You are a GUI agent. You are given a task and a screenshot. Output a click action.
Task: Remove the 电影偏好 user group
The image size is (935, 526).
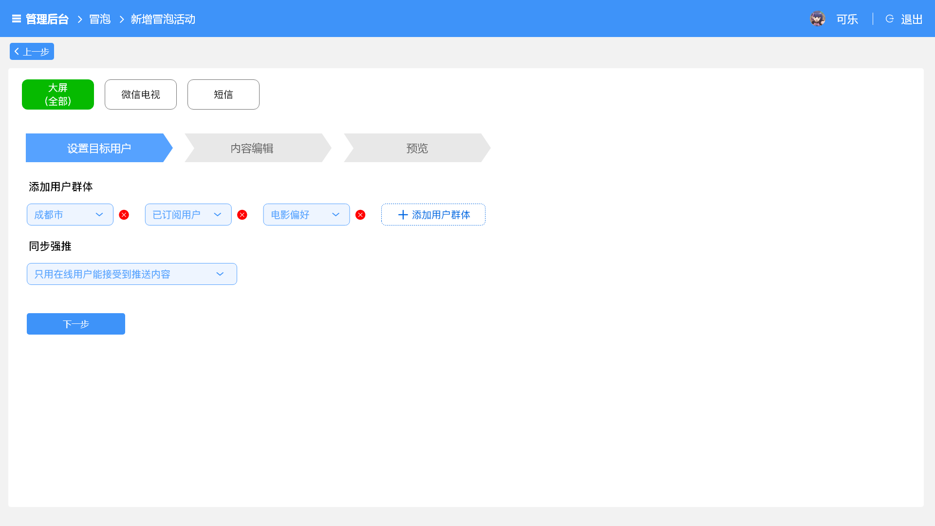360,215
